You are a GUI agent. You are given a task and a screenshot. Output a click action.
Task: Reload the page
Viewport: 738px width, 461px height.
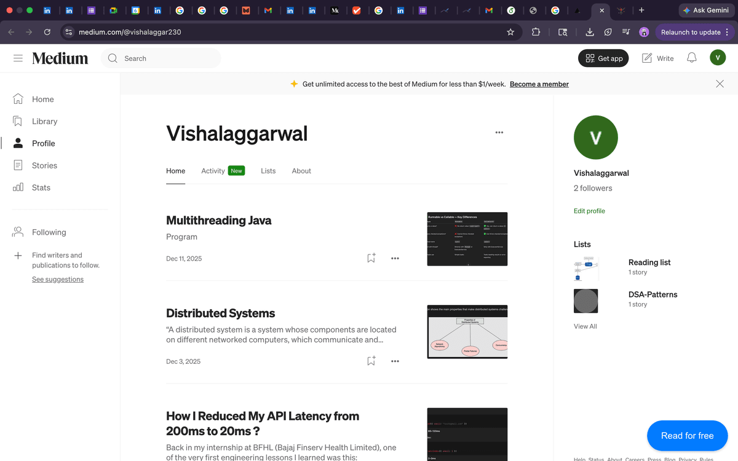pos(47,32)
